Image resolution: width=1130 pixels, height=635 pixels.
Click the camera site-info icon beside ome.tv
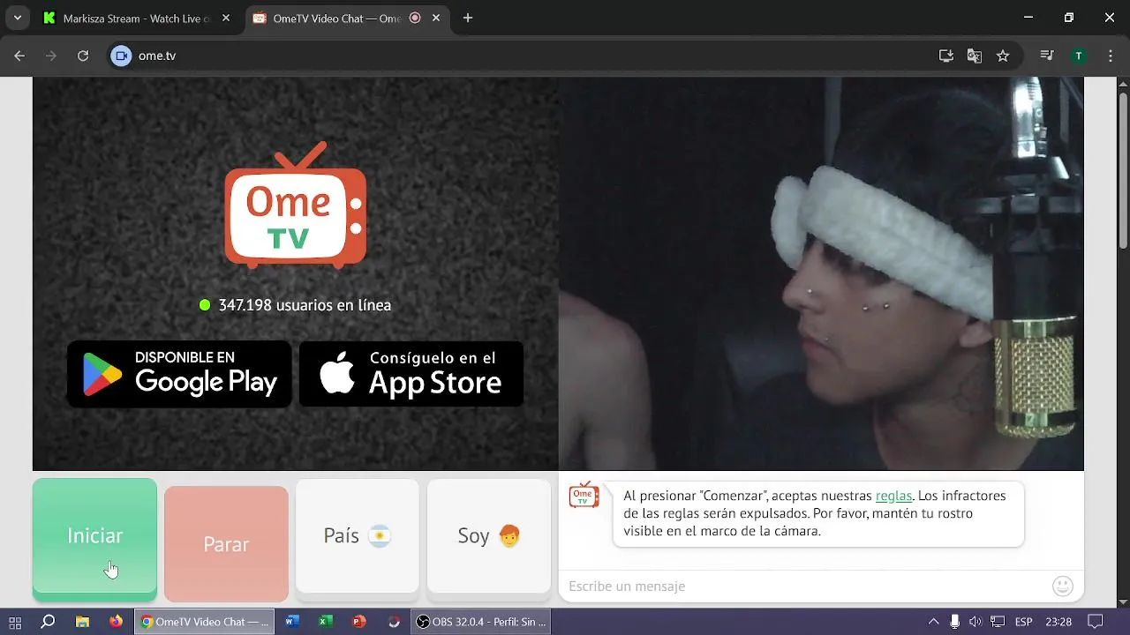(122, 56)
